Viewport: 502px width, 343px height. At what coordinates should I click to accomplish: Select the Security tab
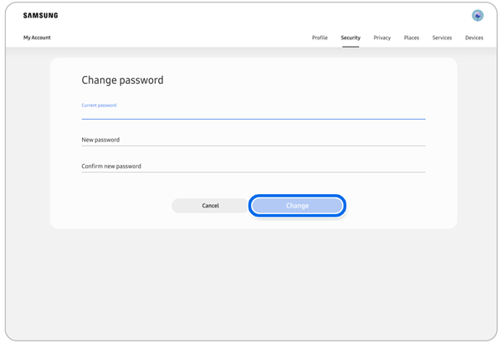pos(351,38)
